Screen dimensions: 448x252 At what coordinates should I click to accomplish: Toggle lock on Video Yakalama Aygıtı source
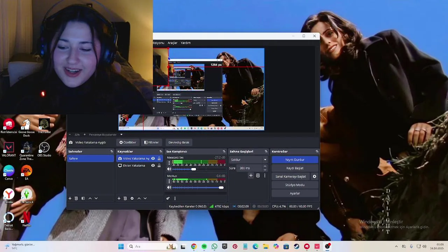point(159,159)
